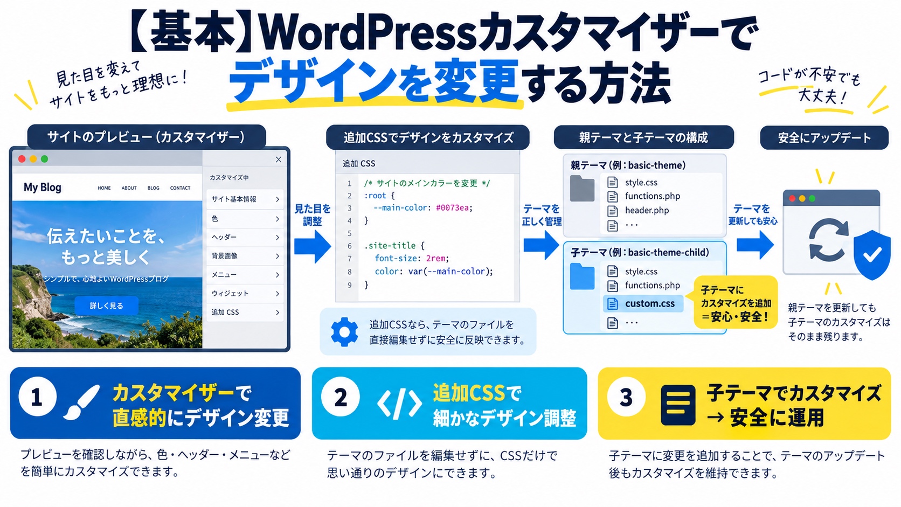Open ABOUT in My Blog navigation
The height and width of the screenshot is (507, 901).
click(129, 188)
